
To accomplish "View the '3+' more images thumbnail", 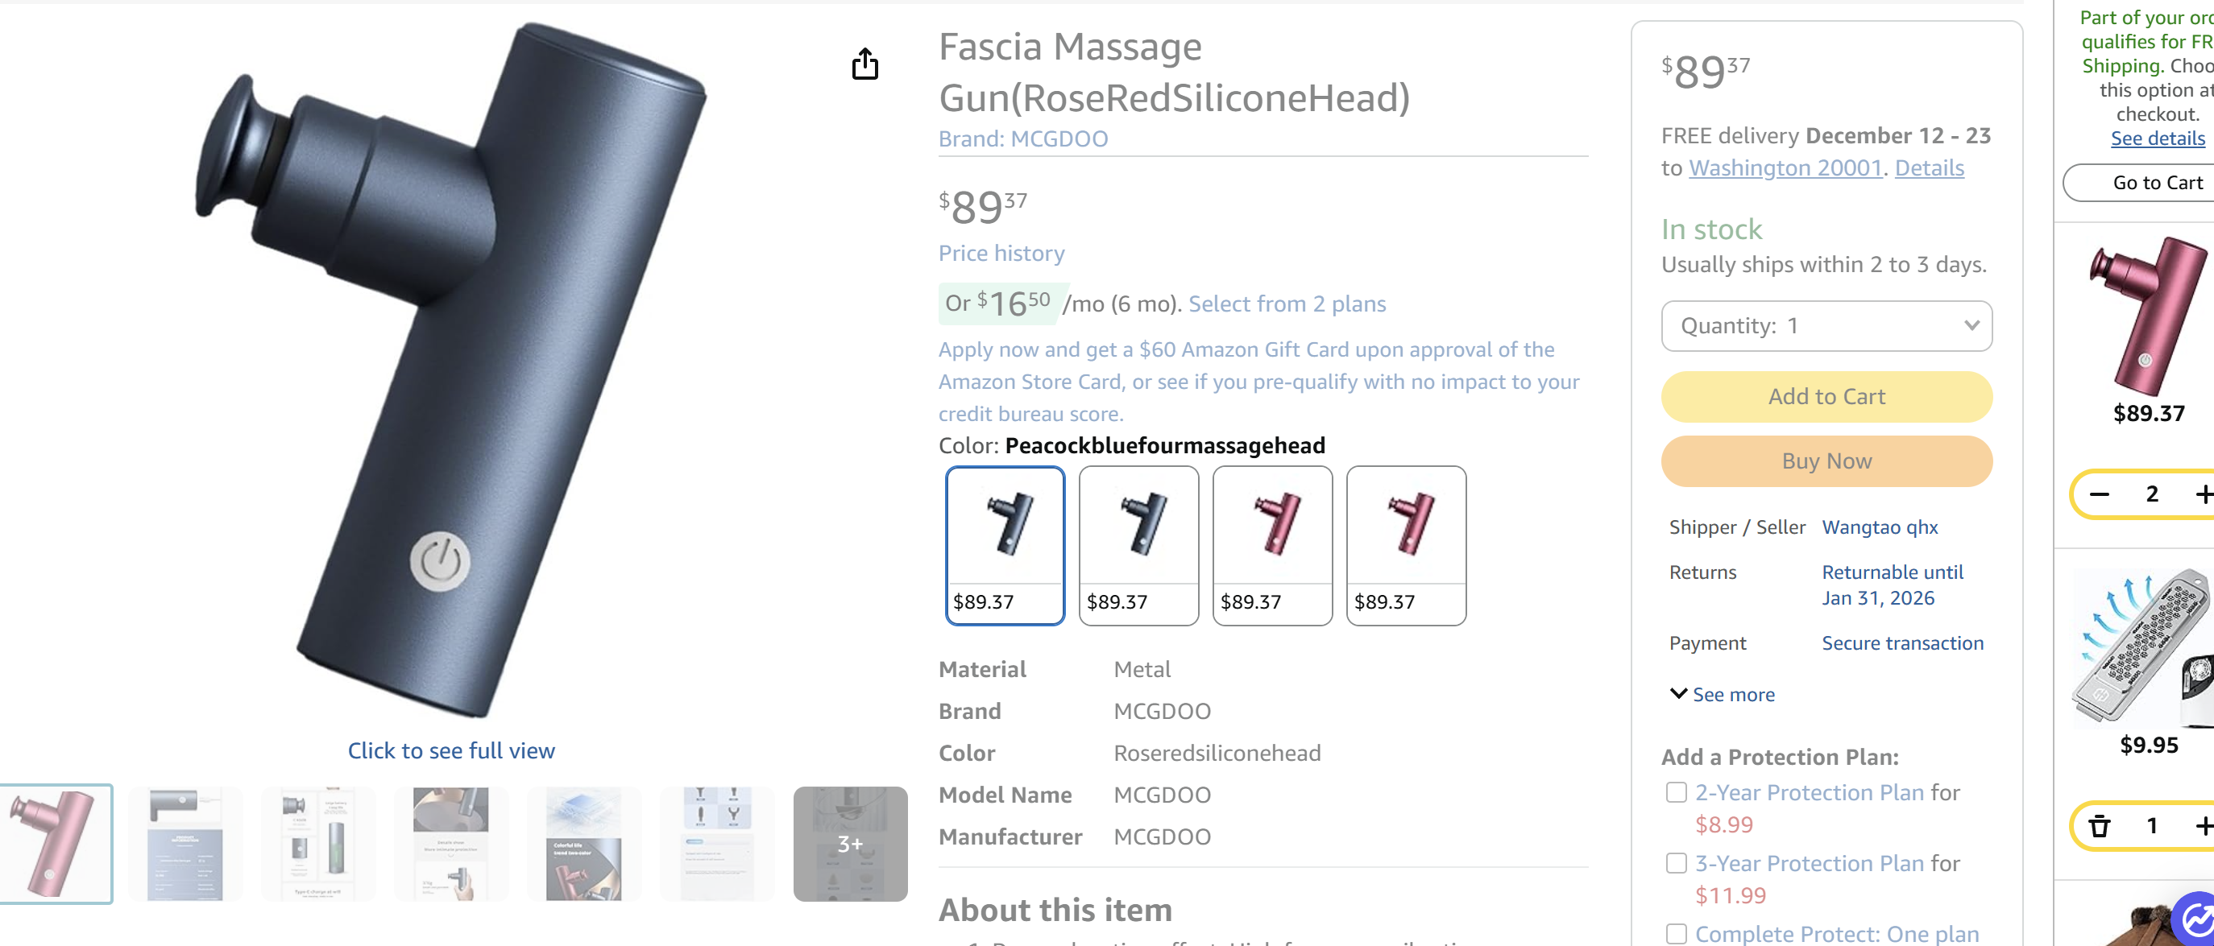I will (x=849, y=843).
